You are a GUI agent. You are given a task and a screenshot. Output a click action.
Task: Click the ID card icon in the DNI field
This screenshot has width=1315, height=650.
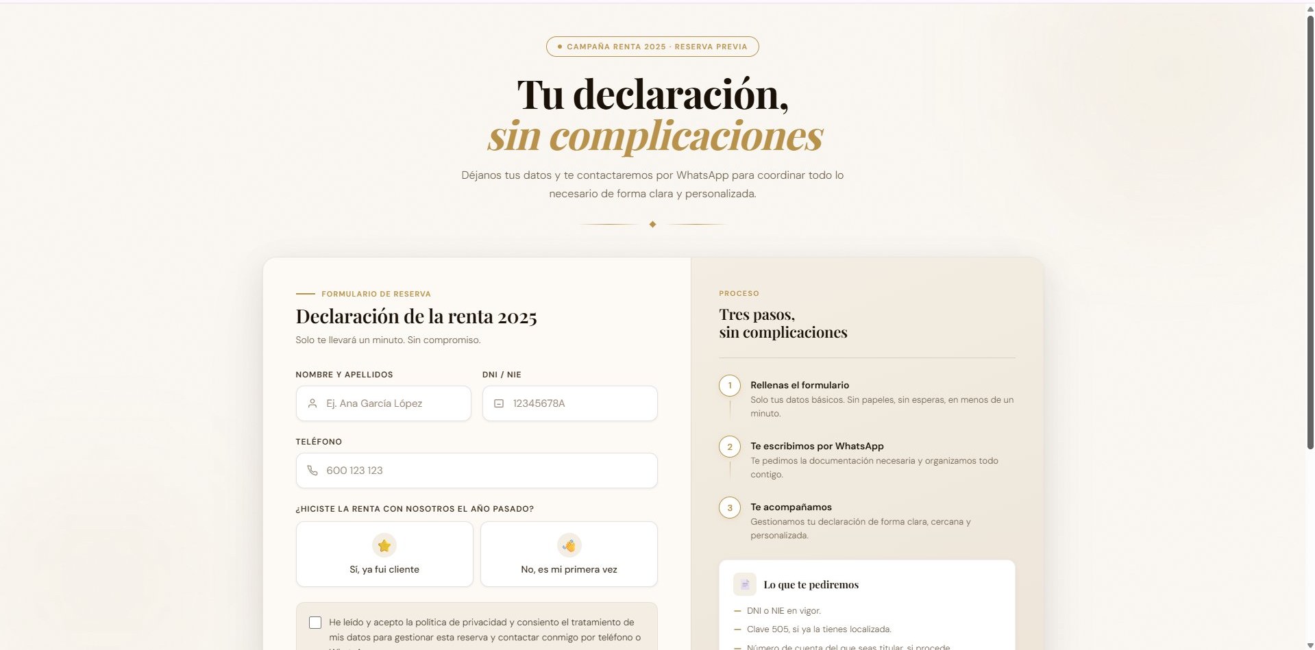(500, 403)
